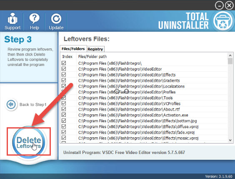Toggle checkbox for Effects\diffuse.vproj
Screen dimensions: 235x179
[x=64, y=126]
